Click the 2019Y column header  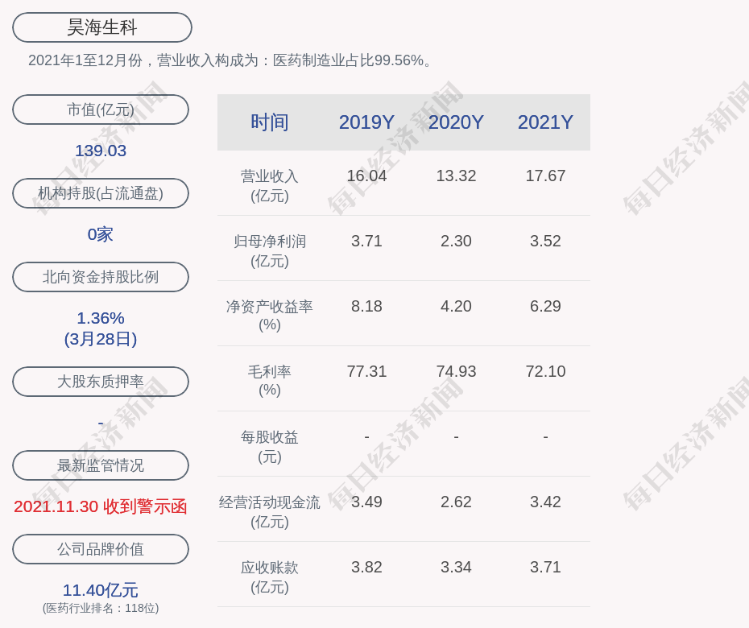[366, 122]
